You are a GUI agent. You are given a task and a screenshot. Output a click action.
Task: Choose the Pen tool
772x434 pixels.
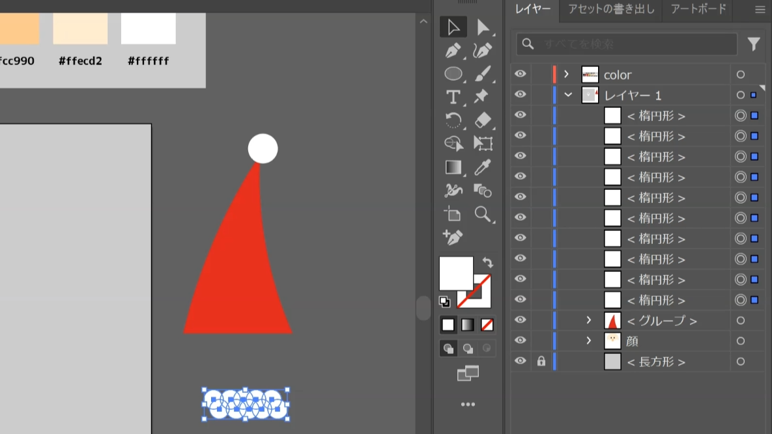[453, 51]
